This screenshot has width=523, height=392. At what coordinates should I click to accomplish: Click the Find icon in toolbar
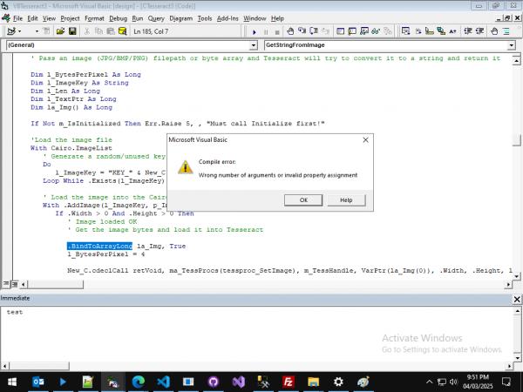[122, 31]
